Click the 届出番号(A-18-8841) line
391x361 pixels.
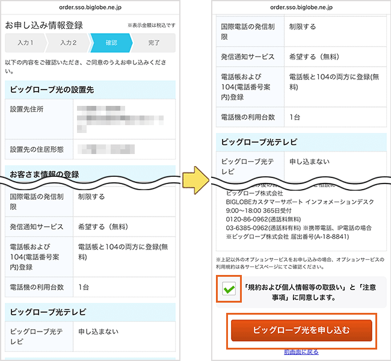(288, 236)
